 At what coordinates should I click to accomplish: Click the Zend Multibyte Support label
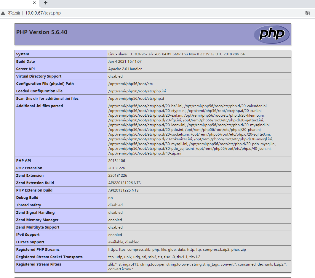coord(38,227)
